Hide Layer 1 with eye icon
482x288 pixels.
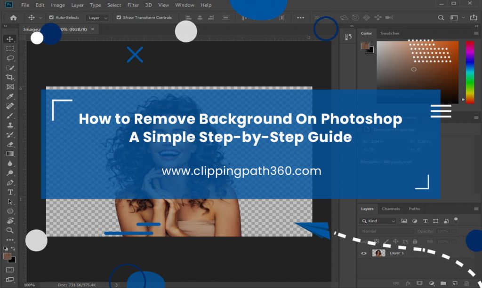tap(364, 253)
